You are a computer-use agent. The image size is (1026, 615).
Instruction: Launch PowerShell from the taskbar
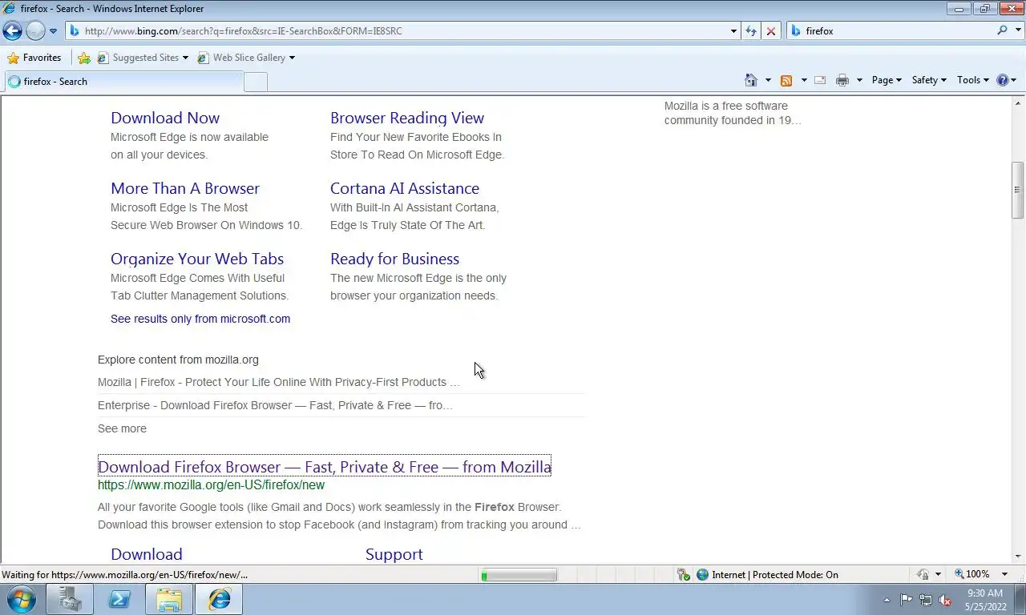(119, 599)
